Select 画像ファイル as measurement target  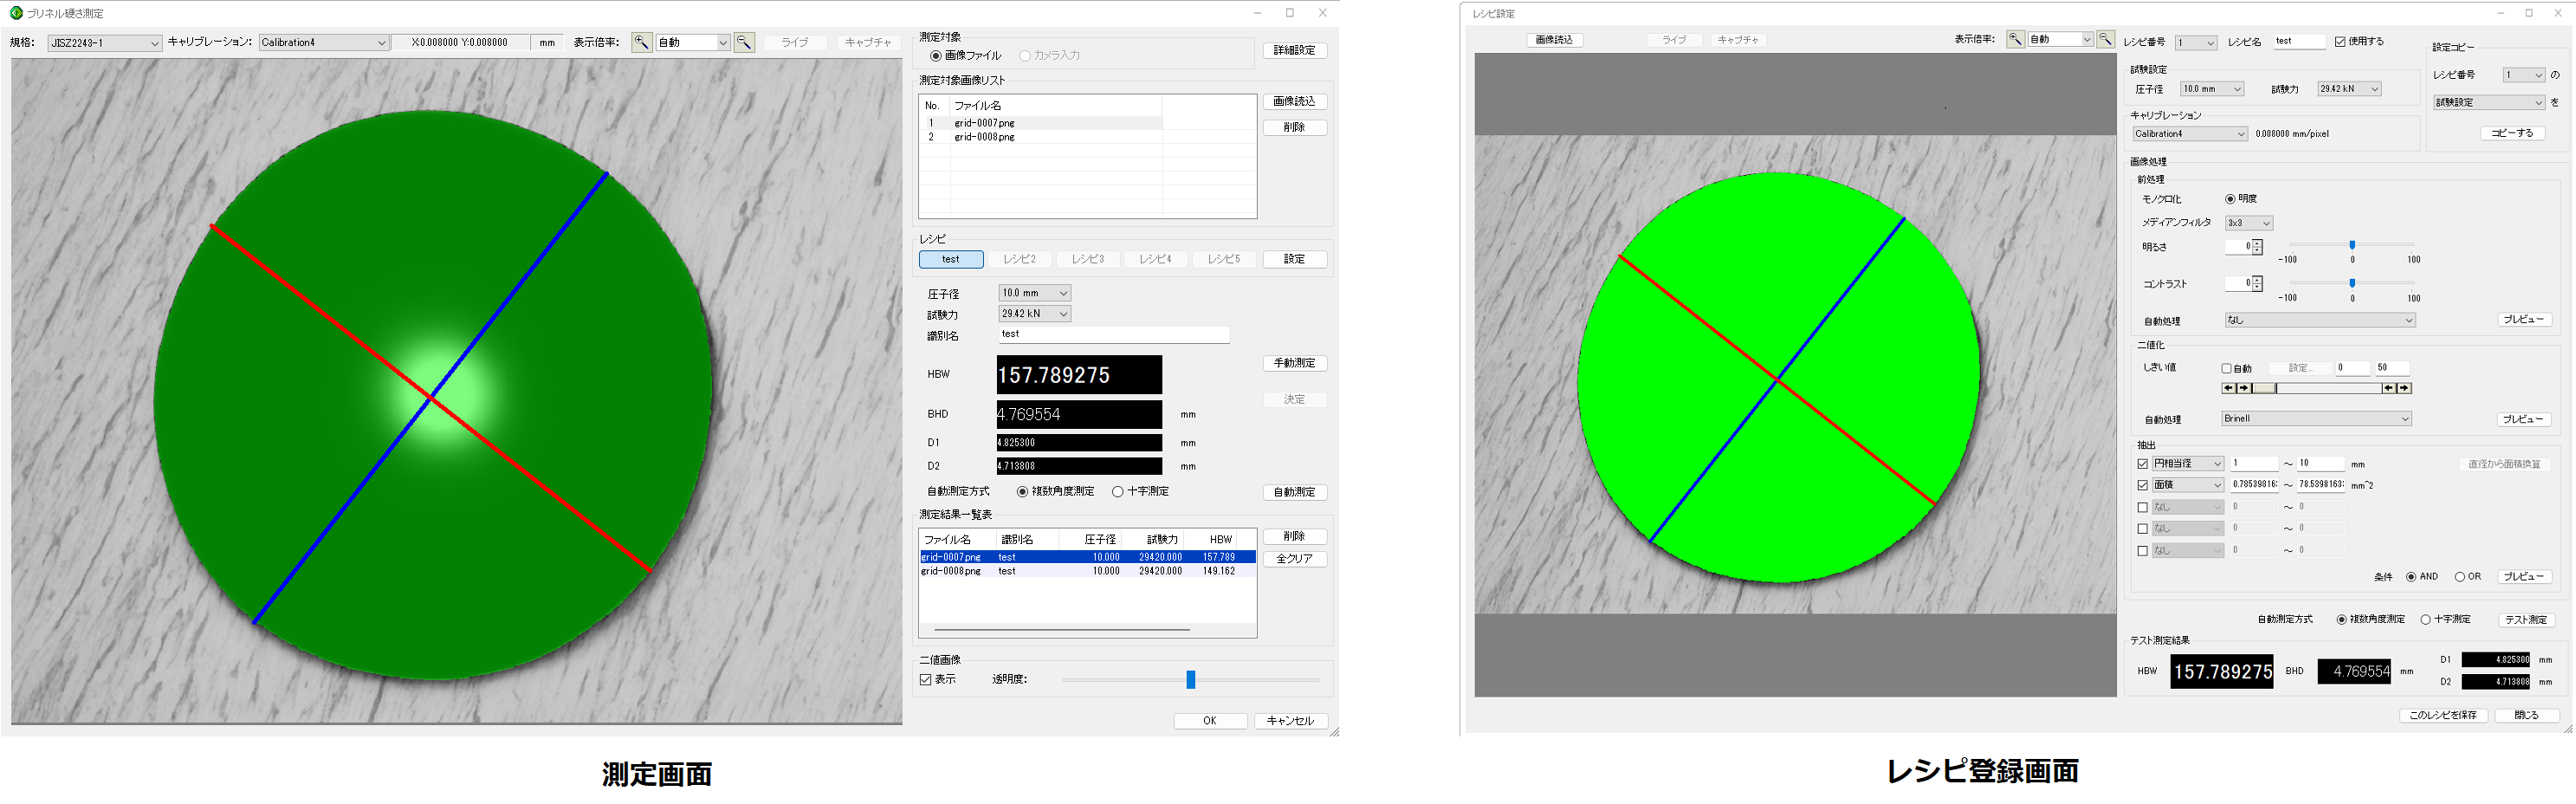coord(936,56)
